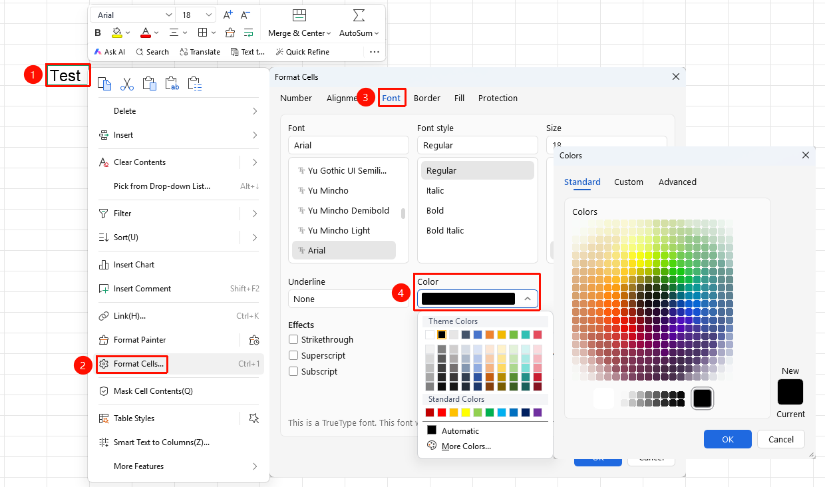Click the Format Painter multi-use icon

[254, 340]
